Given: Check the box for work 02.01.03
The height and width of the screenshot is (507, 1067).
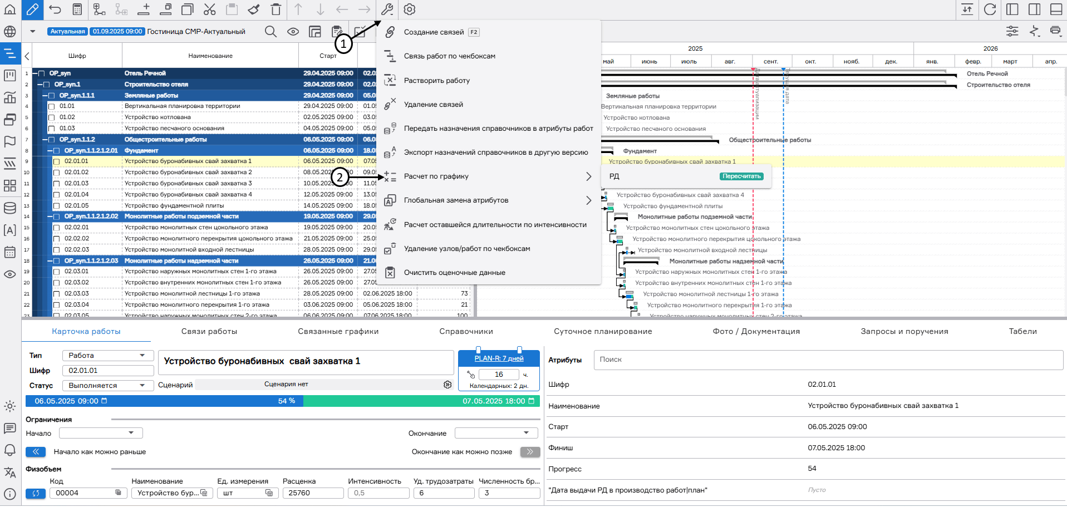Looking at the screenshot, I should (56, 184).
